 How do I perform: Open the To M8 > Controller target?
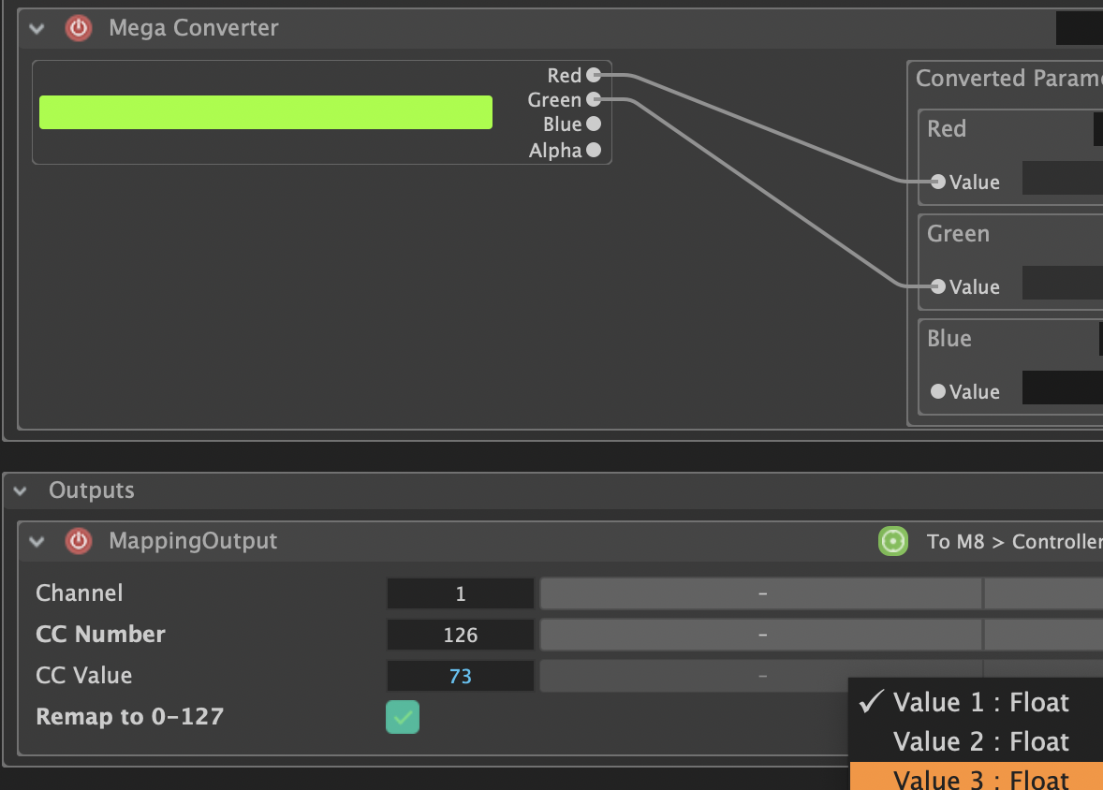[x=1014, y=542]
